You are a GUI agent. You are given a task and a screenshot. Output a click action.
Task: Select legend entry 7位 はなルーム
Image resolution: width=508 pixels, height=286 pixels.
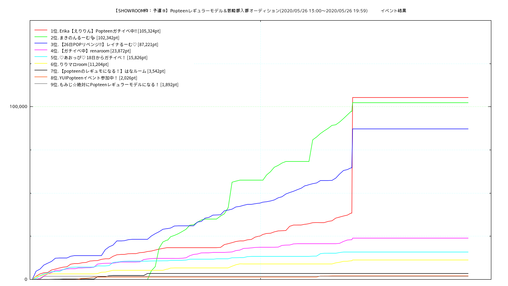click(108, 71)
